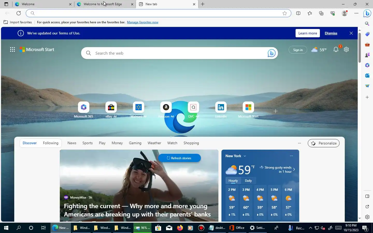Click Bing icon in web search box
Screen dimensions: 373x233
(271, 53)
